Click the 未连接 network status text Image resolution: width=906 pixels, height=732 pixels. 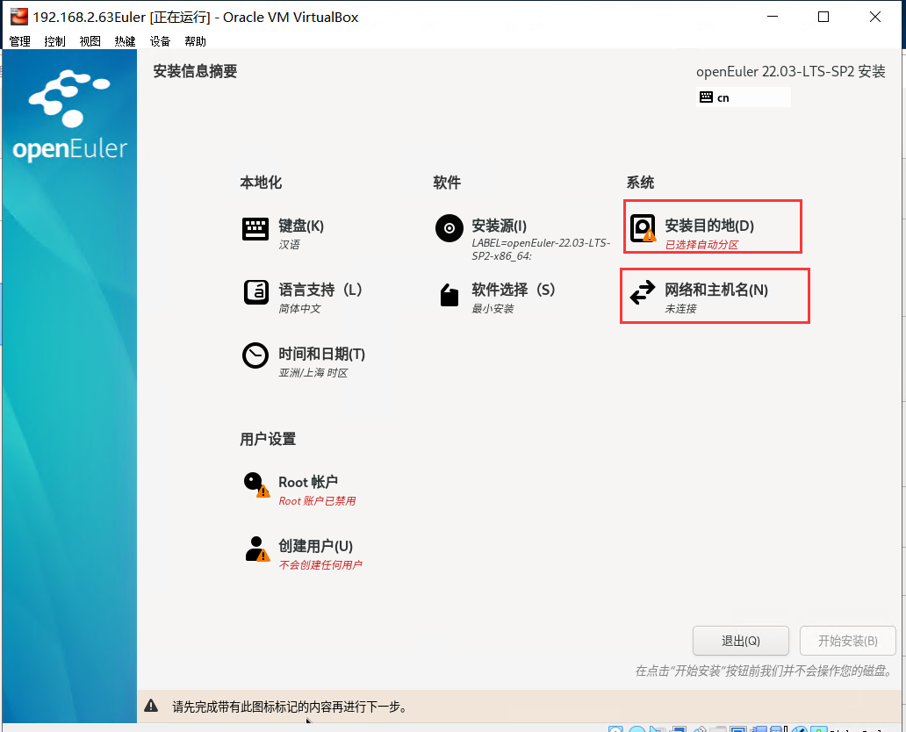pyautogui.click(x=680, y=309)
